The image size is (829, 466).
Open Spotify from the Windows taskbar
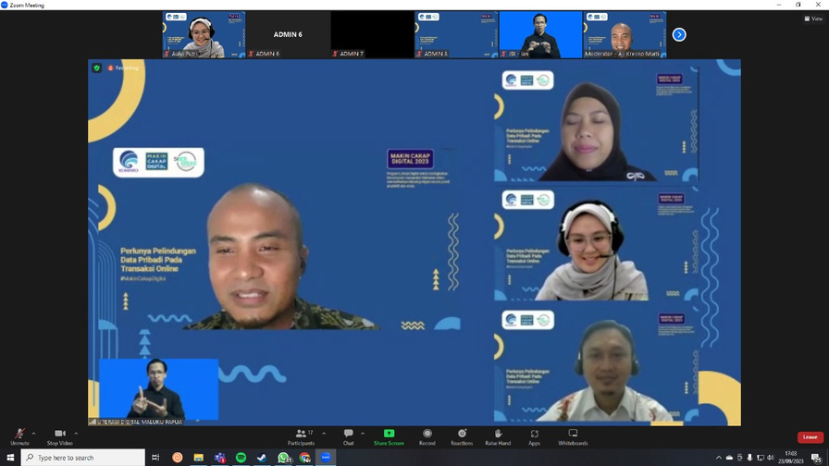click(241, 458)
